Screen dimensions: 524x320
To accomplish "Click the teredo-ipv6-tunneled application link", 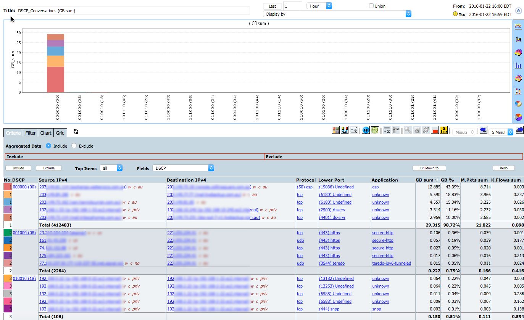I will coord(392,263).
